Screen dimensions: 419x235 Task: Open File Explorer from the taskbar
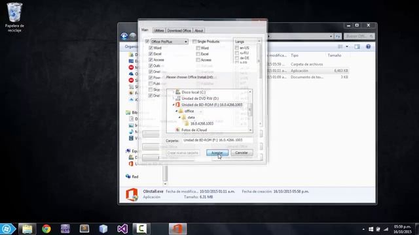[x=27, y=229]
